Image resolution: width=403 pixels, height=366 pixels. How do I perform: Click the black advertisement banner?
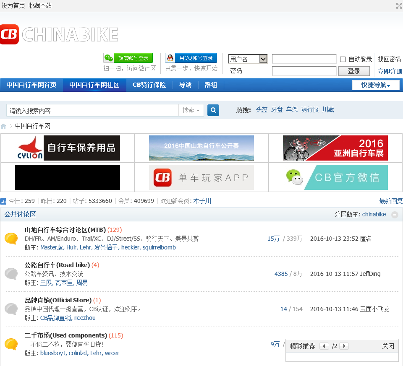tap(68, 177)
